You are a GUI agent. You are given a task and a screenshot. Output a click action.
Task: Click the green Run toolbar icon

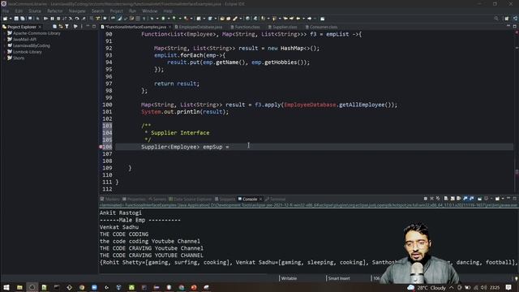(x=163, y=19)
